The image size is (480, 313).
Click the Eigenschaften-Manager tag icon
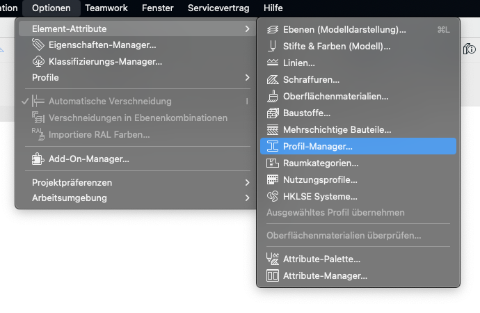[x=38, y=45]
